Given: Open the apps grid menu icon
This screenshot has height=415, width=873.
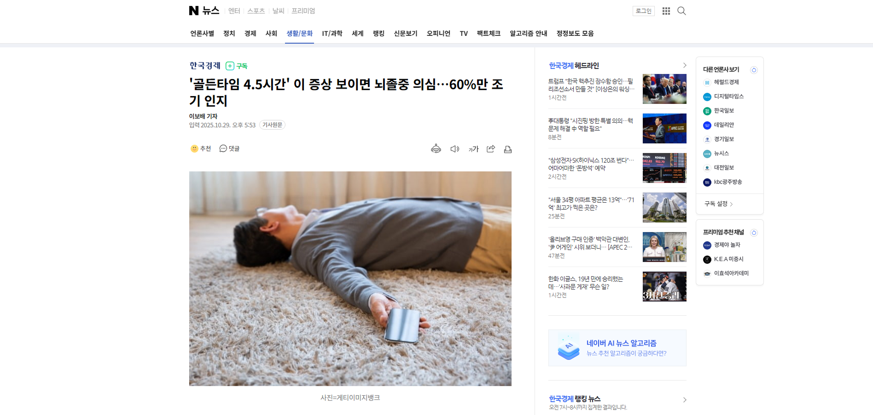Looking at the screenshot, I should (666, 11).
